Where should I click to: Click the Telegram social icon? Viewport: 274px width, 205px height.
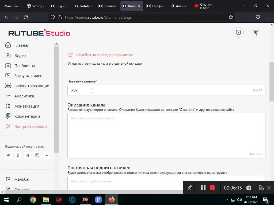(28, 155)
